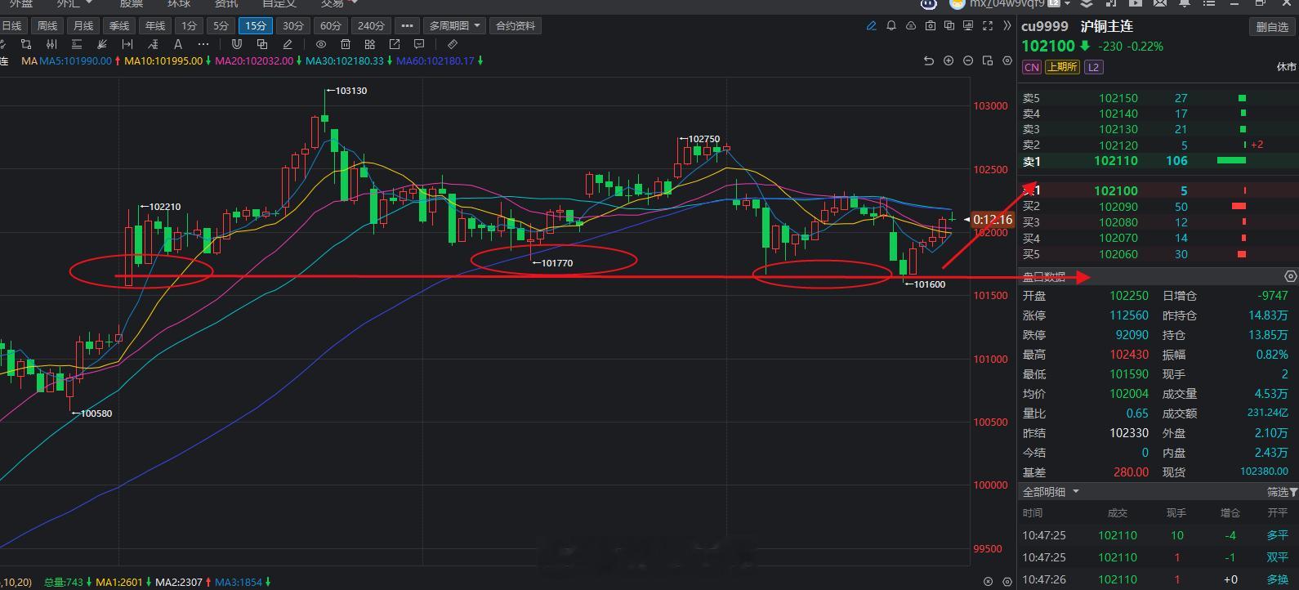Expand the chart toolbar double-chevron
1299x590 pixels.
click(1007, 26)
